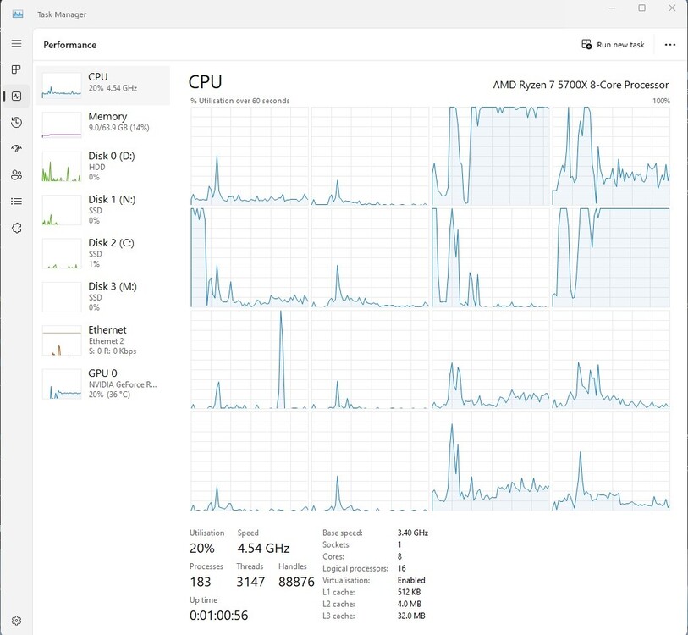Select Disk 1 (N:) SSD entry
Image resolution: width=688 pixels, height=635 pixels.
[x=103, y=210]
